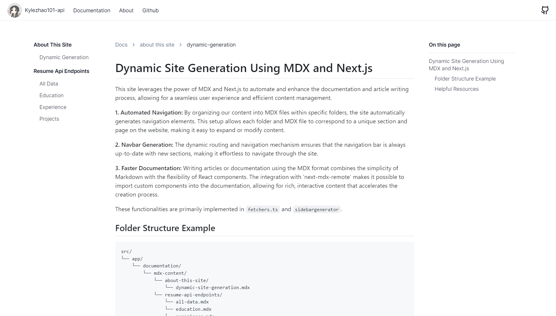
Task: Click the About This Site sidebar heading
Action: pos(52,45)
